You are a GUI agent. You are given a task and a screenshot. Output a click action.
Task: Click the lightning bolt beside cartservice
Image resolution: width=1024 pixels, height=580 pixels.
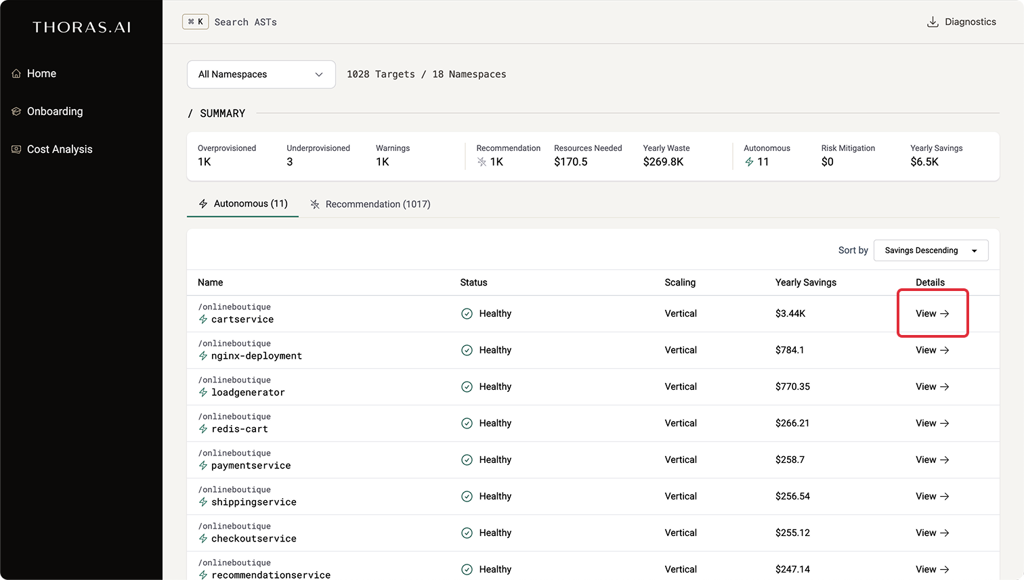point(203,319)
